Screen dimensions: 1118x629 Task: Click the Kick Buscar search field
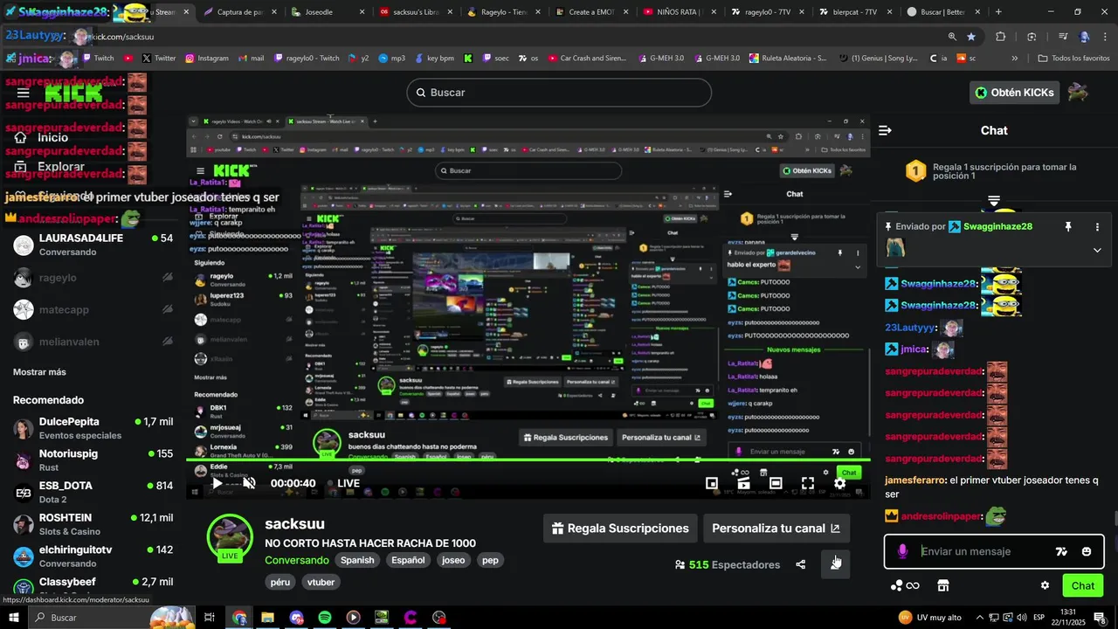tap(559, 93)
